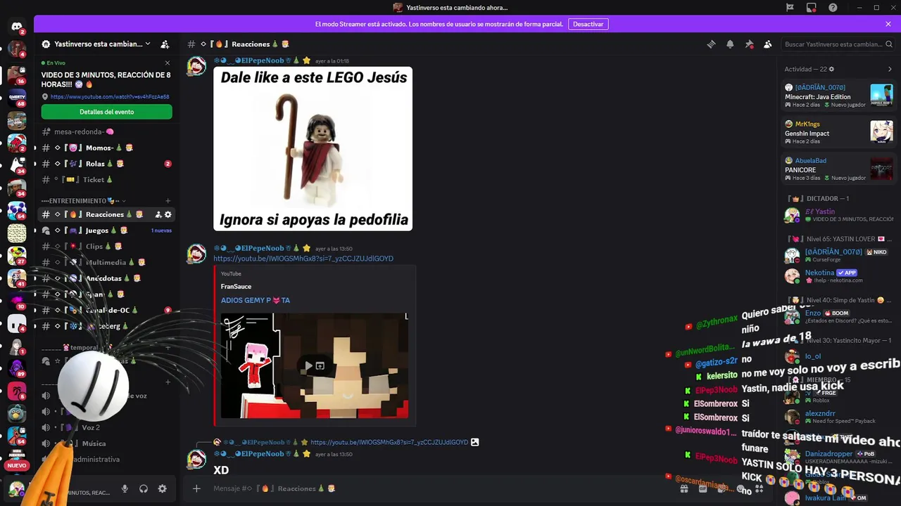Open the help question mark icon
This screenshot has height=506, width=901.
[833, 8]
